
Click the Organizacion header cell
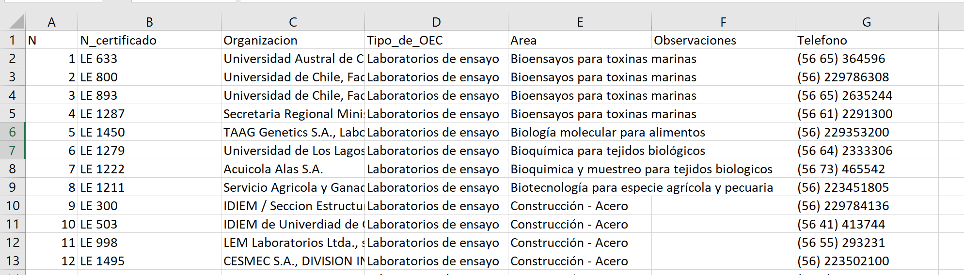click(x=293, y=40)
